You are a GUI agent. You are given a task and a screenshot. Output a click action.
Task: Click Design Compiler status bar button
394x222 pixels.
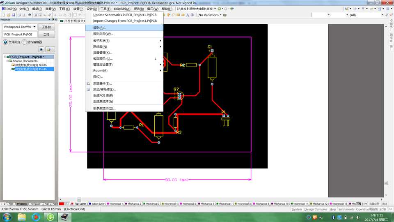pos(316,209)
